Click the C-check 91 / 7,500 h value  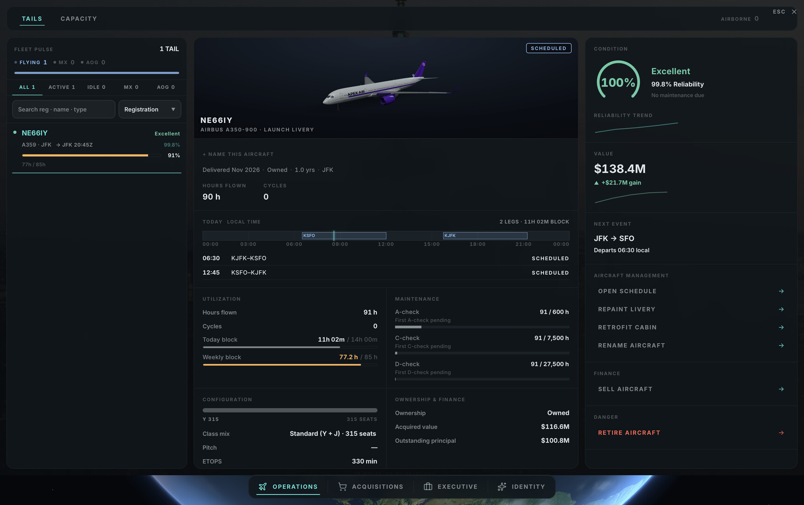pyautogui.click(x=552, y=338)
